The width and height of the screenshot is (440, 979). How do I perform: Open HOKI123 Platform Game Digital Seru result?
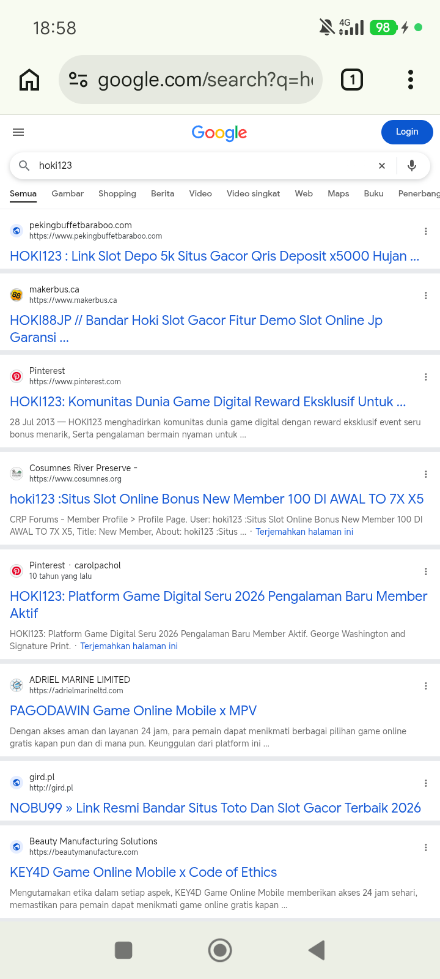tap(219, 605)
